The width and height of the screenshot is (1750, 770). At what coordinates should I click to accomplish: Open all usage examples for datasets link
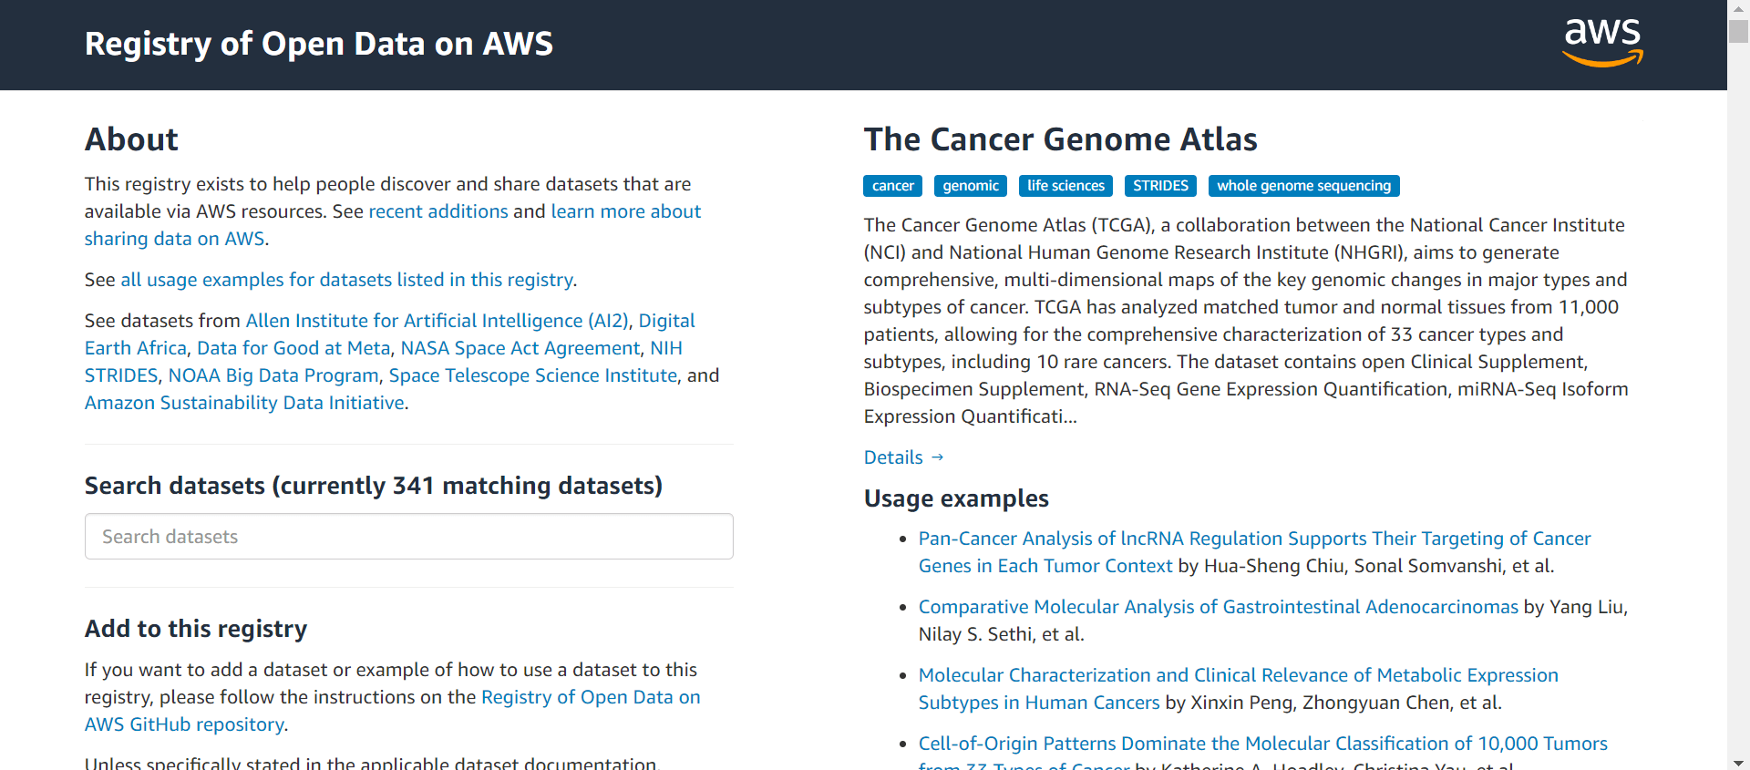346,280
